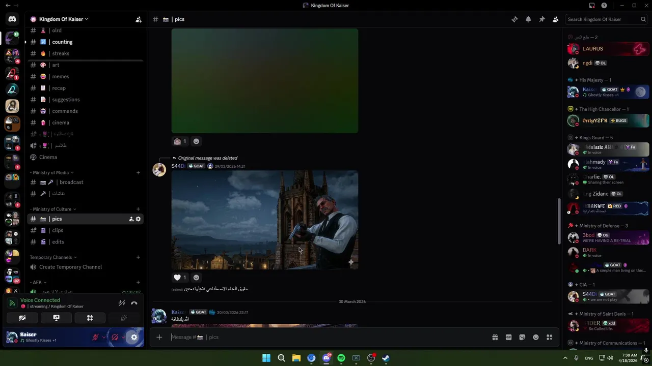Open the commands channel
The width and height of the screenshot is (652, 366).
(x=85, y=111)
